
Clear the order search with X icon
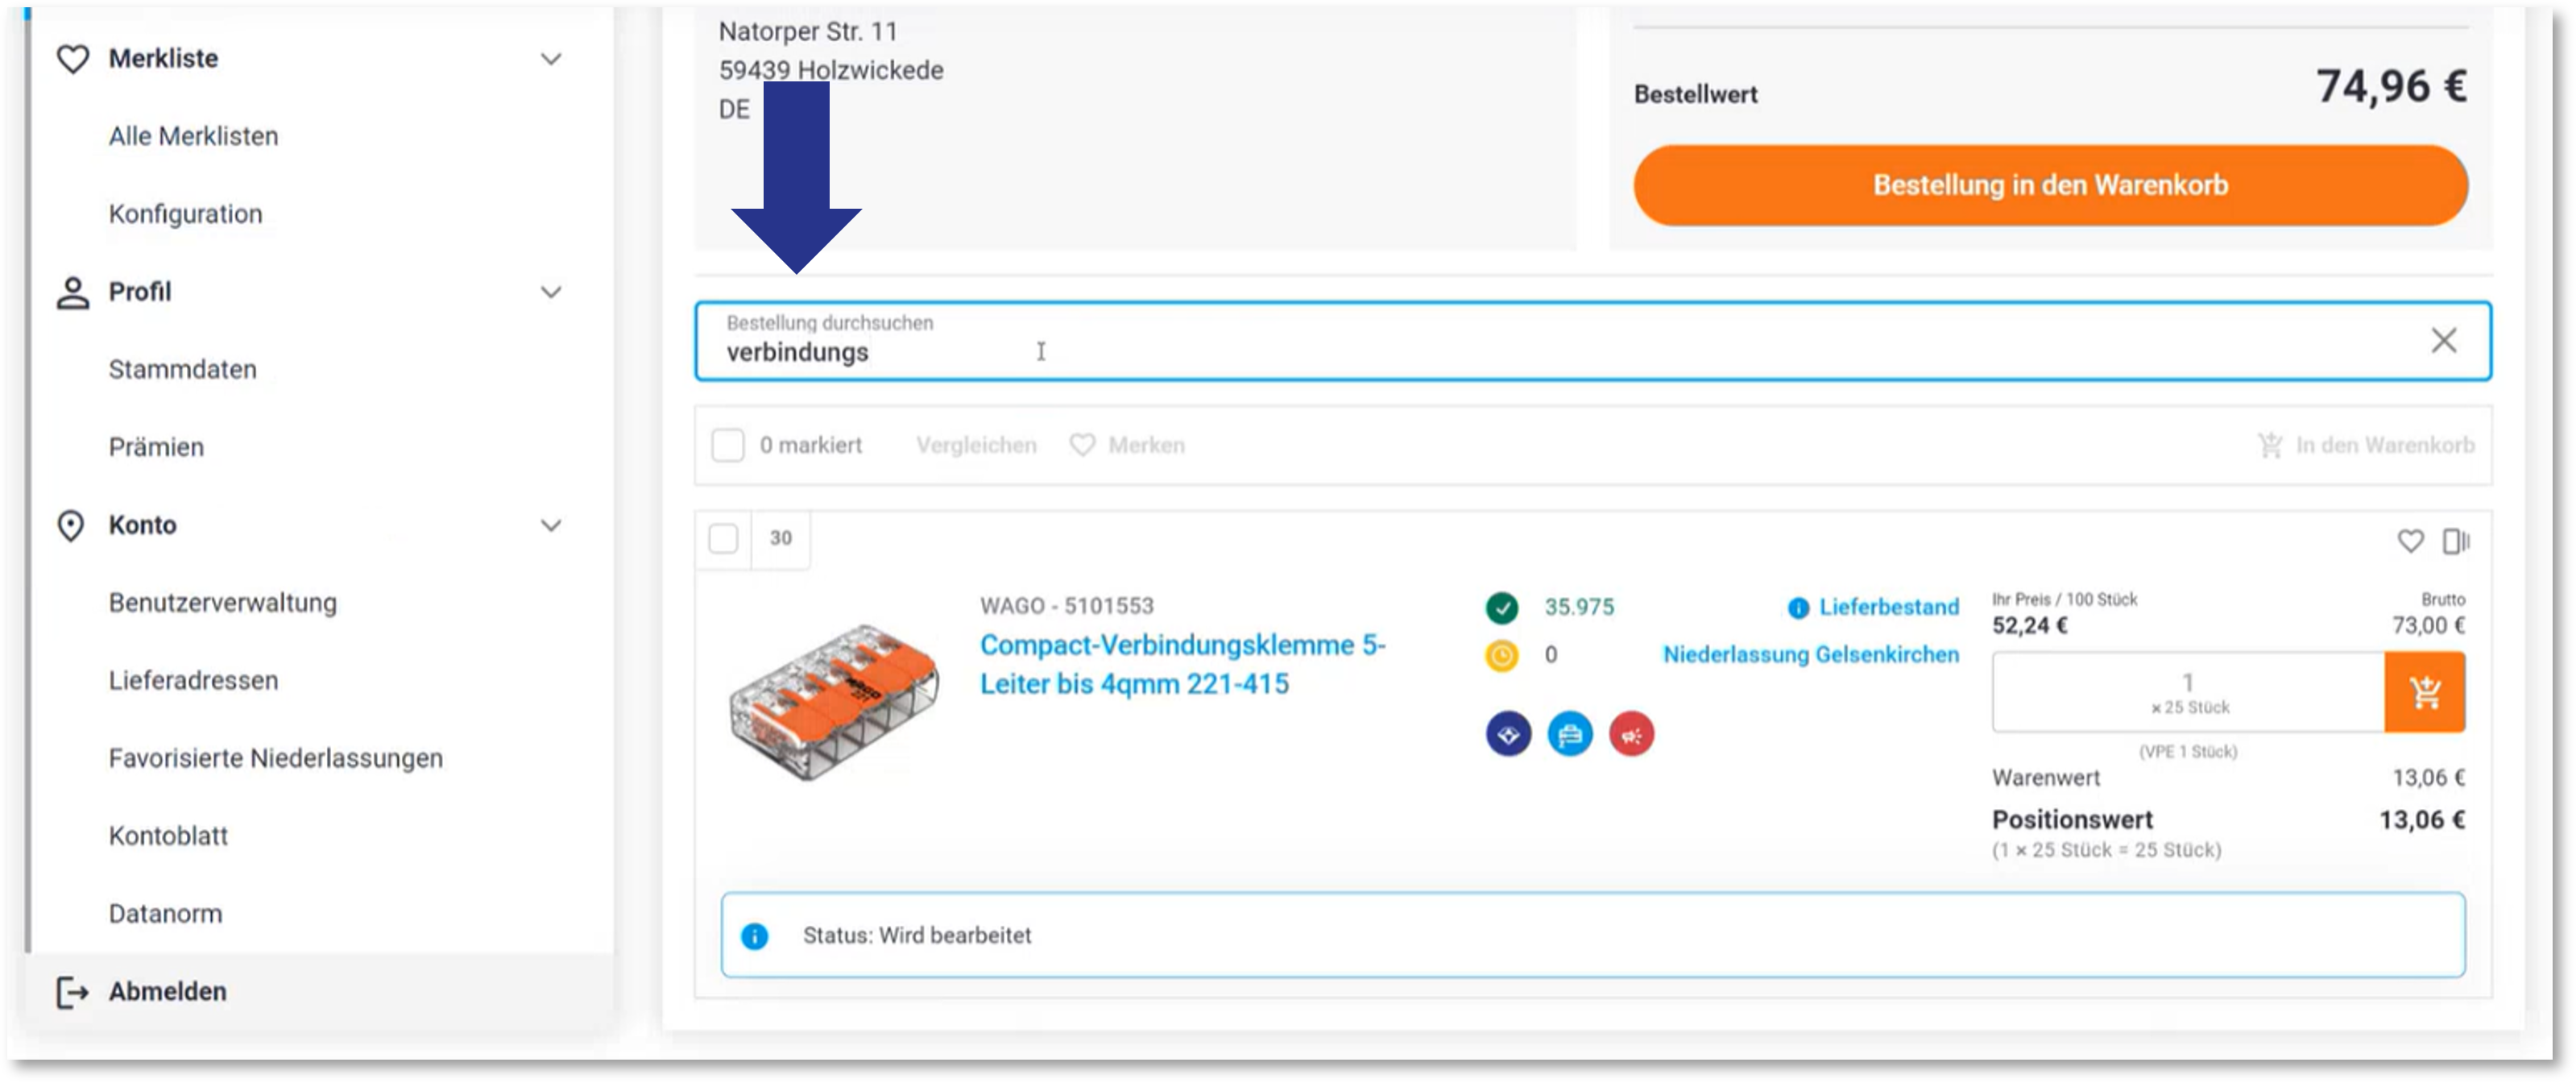click(2443, 341)
